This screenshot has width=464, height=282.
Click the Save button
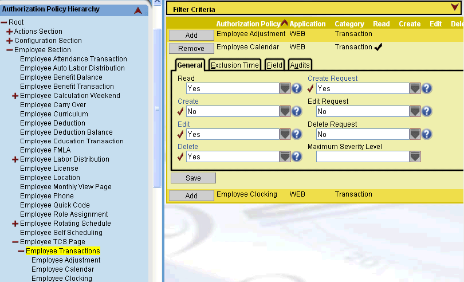(193, 178)
